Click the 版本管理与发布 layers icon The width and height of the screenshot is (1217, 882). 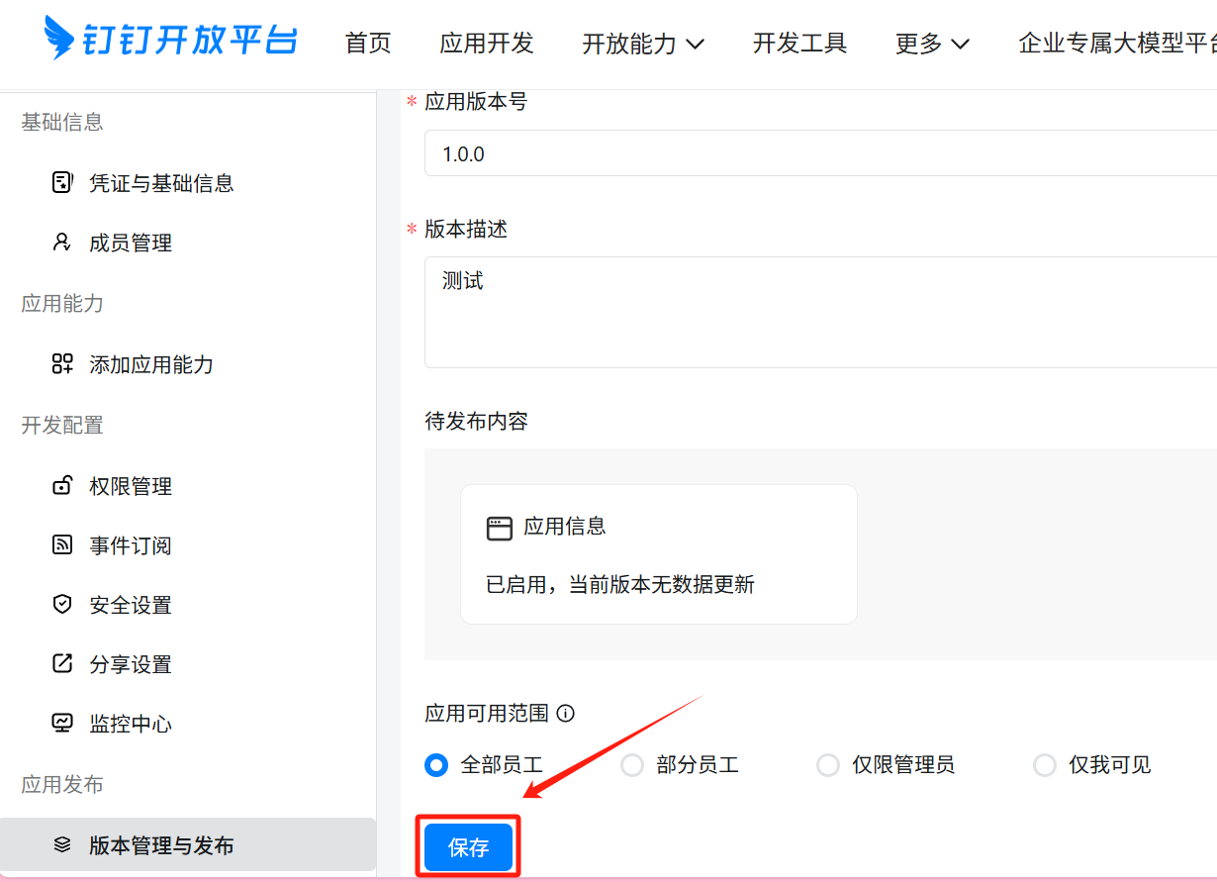[x=62, y=845]
